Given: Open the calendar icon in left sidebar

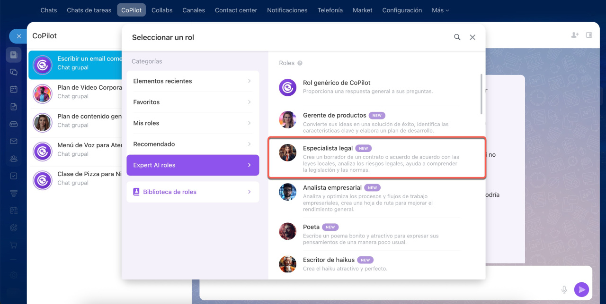Looking at the screenshot, I should coord(14,89).
